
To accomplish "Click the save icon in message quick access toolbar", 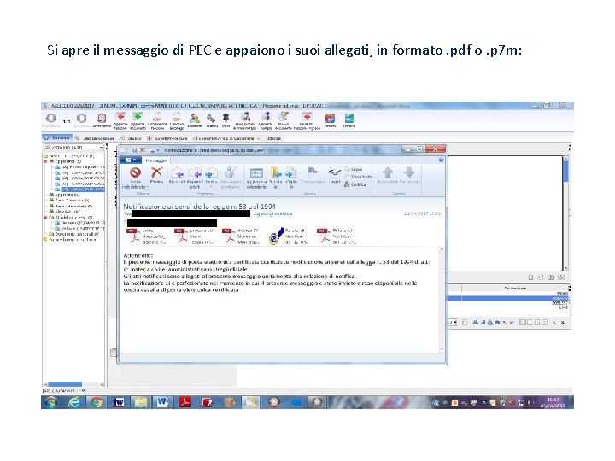I will tap(134, 150).
